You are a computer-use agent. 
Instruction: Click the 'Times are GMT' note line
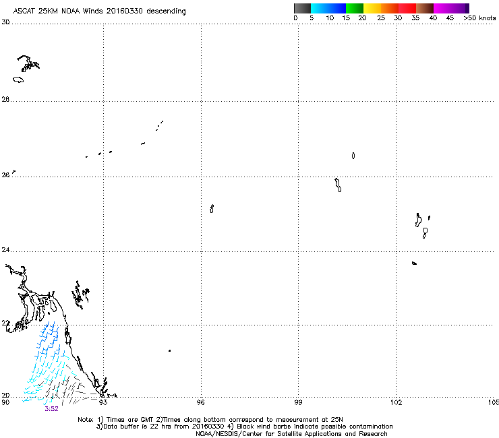210,420
